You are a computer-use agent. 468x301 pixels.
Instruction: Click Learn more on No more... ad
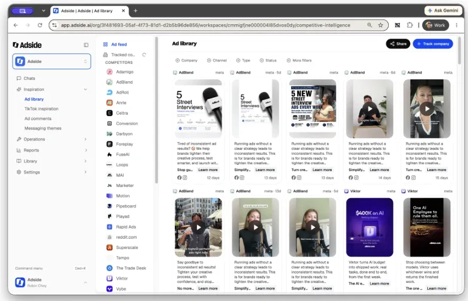pyautogui.click(x=208, y=289)
